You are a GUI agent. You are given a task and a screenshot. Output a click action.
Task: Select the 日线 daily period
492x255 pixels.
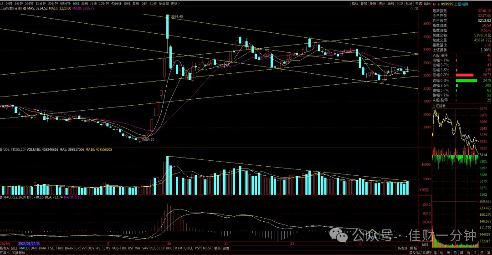coord(76,4)
